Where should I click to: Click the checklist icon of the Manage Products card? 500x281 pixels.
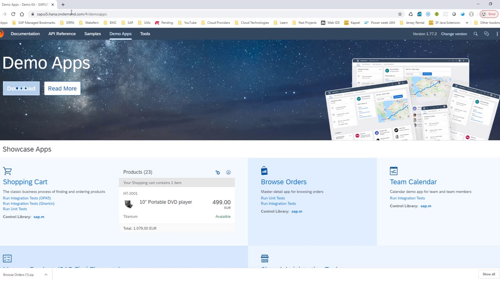click(x=7, y=258)
